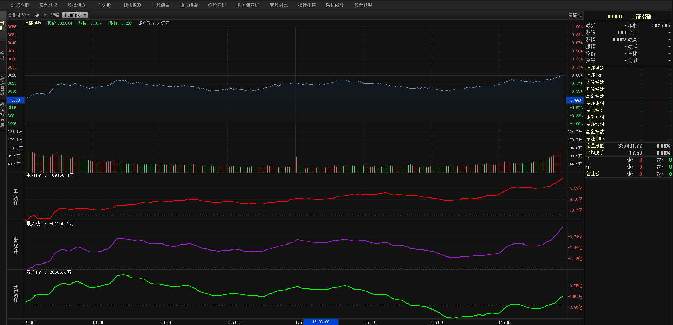This screenshot has height=325, width=673.
Task: Click the 000001 stock code header
Action: (x=614, y=17)
